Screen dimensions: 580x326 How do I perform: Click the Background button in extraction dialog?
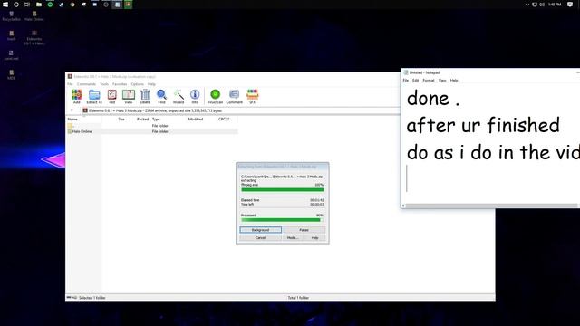click(x=260, y=230)
